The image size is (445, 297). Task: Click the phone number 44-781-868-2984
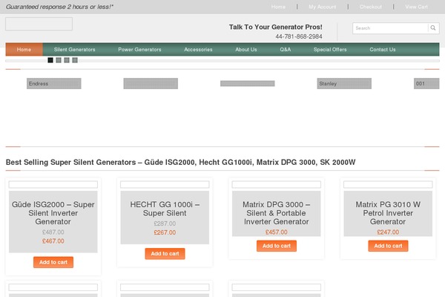point(299,36)
